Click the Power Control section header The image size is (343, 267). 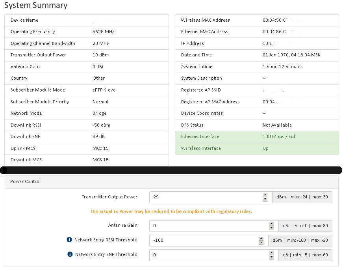pyautogui.click(x=26, y=181)
